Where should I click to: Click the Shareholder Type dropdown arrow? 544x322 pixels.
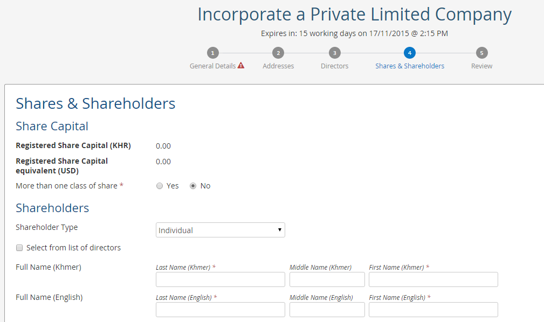click(280, 230)
